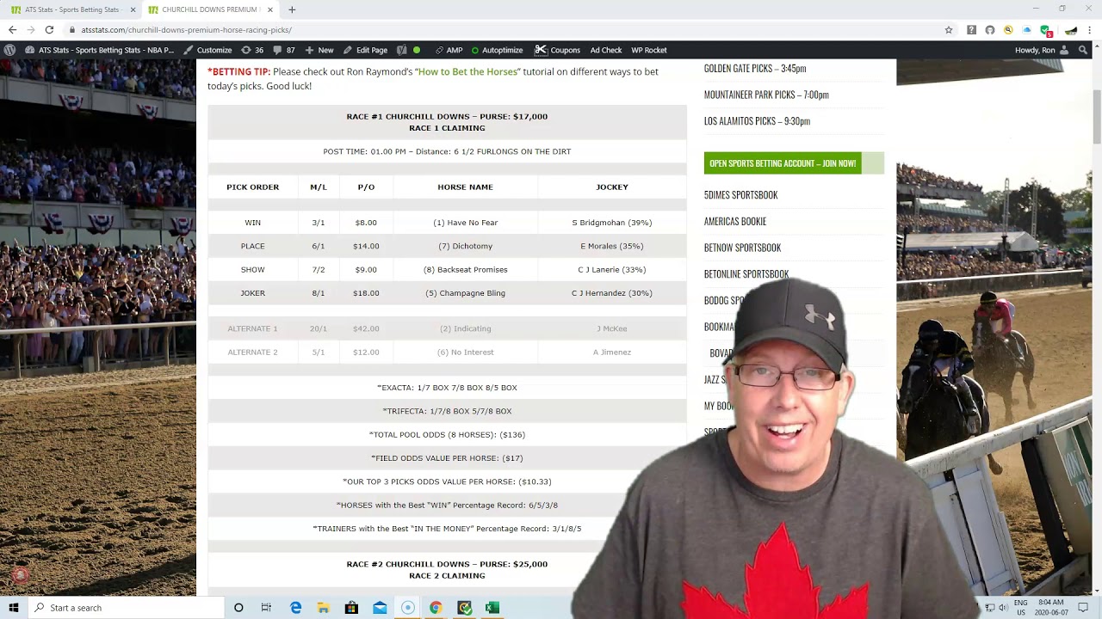Viewport: 1102px width, 619px height.
Task: Click horse name (8) Backseat Promises
Action: coord(465,270)
